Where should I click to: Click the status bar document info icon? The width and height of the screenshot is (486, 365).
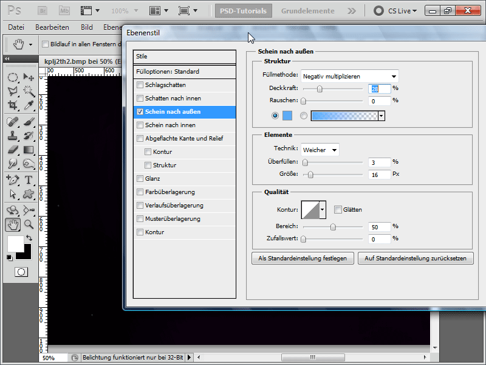tap(74, 358)
